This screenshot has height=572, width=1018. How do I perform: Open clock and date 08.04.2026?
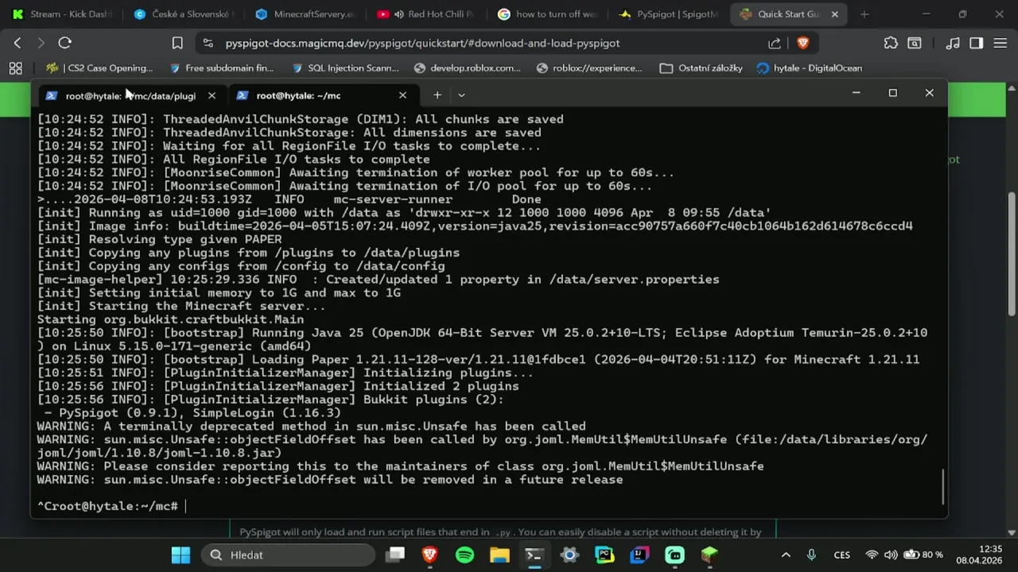tap(979, 555)
